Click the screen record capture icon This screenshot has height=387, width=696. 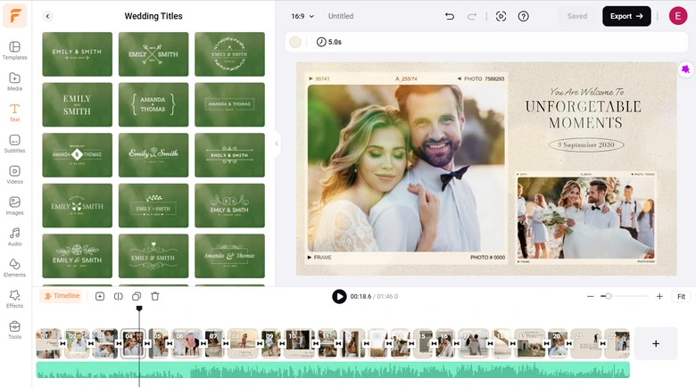point(501,16)
